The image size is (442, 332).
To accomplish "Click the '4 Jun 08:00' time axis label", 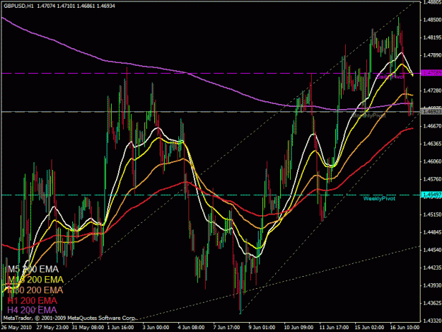I will pyautogui.click(x=191, y=328).
